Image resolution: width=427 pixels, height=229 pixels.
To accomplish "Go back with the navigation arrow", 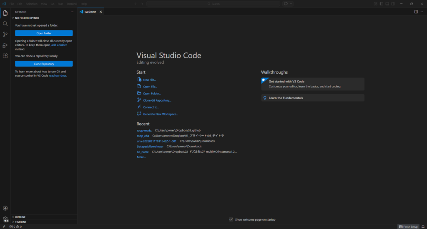I will [136, 4].
